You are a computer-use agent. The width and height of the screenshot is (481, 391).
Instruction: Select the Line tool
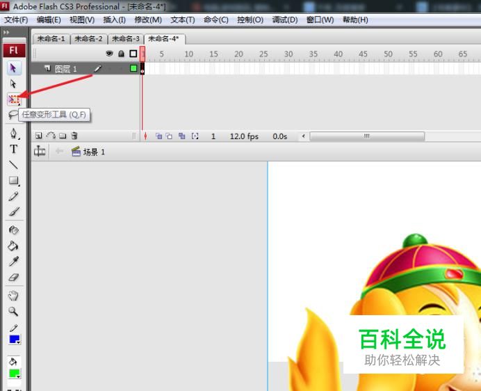(13, 165)
